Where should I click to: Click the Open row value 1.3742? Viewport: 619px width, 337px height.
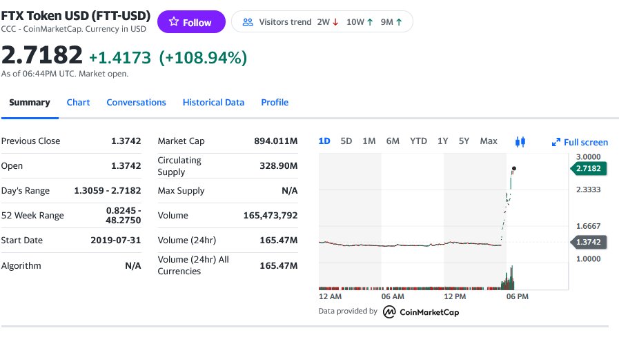click(126, 166)
